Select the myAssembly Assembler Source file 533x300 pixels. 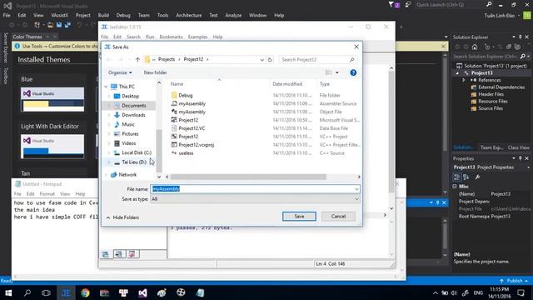coord(192,103)
